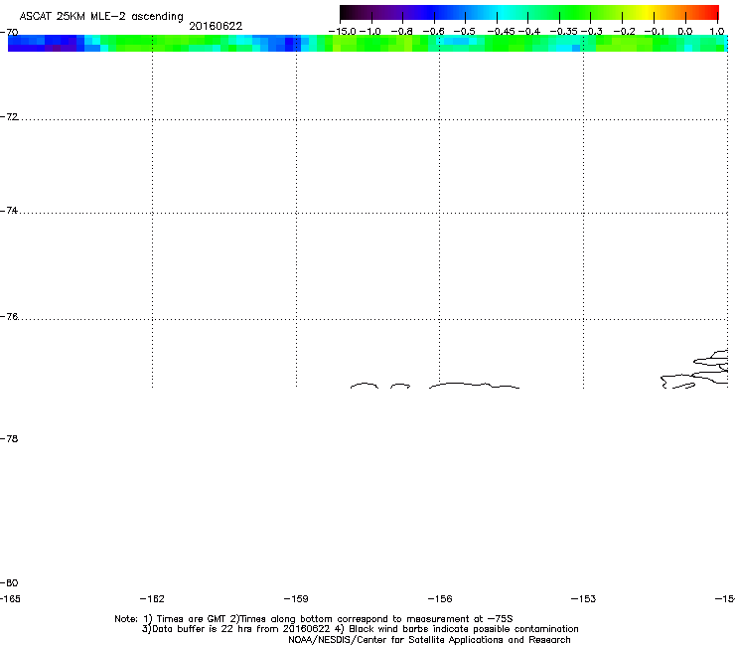The image size is (735, 646).
Task: Click the blue data patch at the swath's left end
Action: tap(46, 43)
